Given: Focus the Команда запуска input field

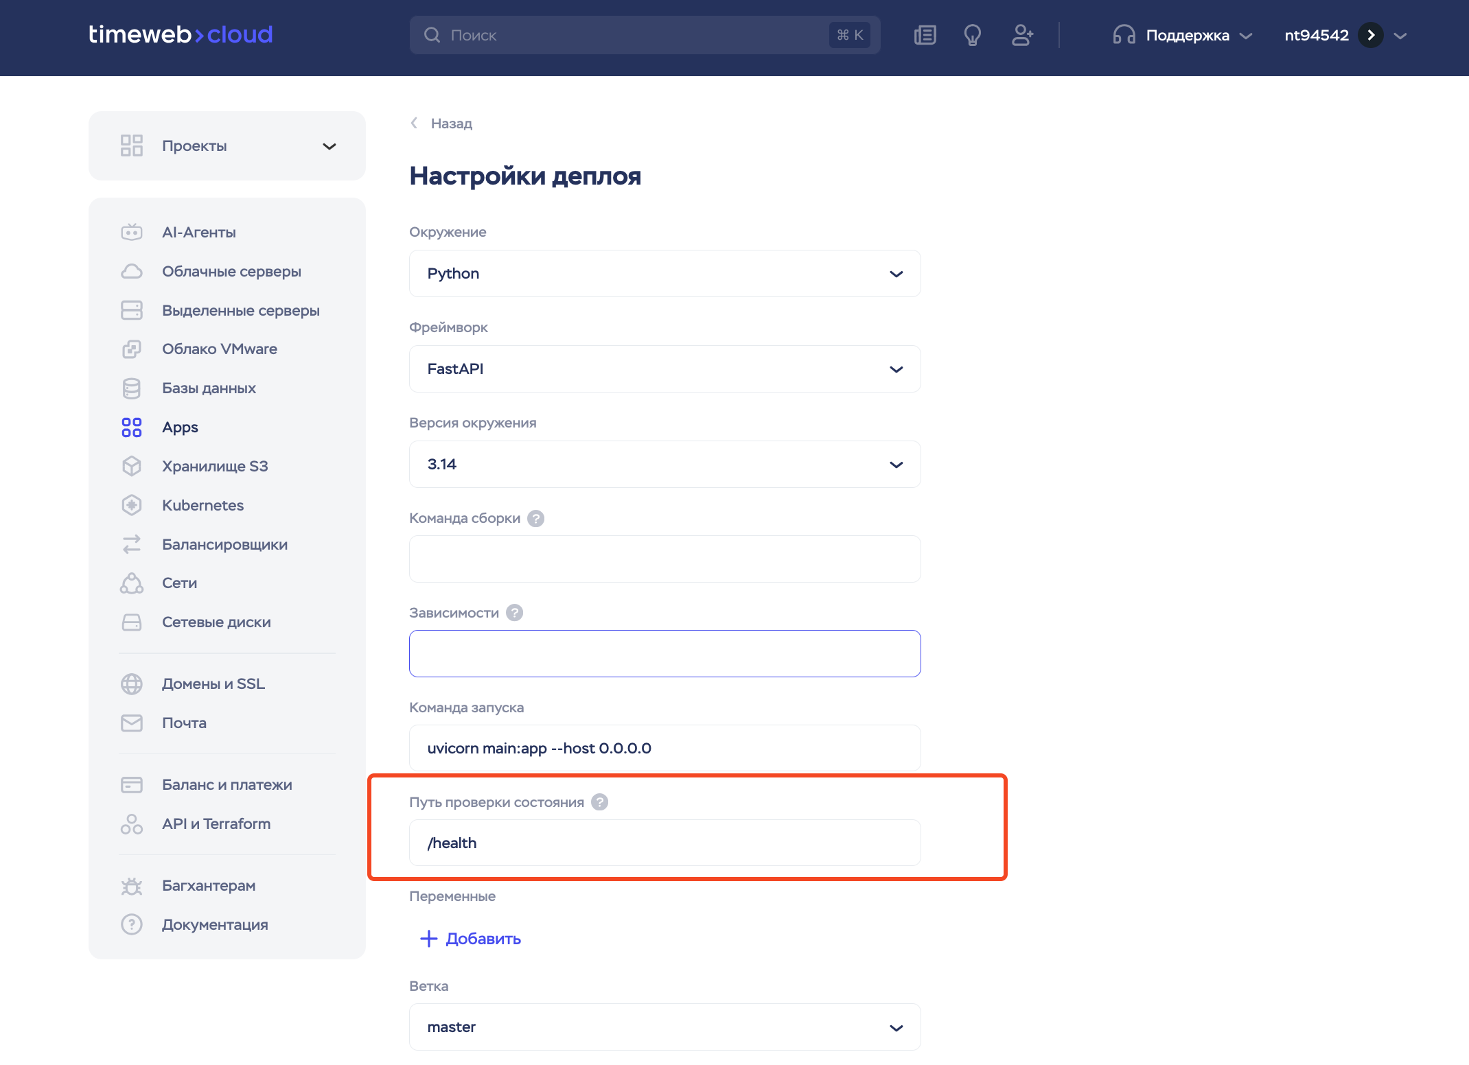Looking at the screenshot, I should 664,748.
